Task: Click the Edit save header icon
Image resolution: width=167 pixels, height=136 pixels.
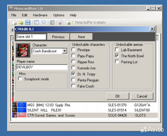Action: [x=37, y=22]
